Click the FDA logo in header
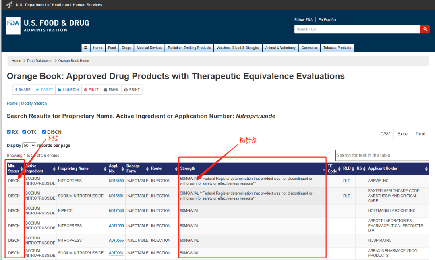 tap(13, 25)
